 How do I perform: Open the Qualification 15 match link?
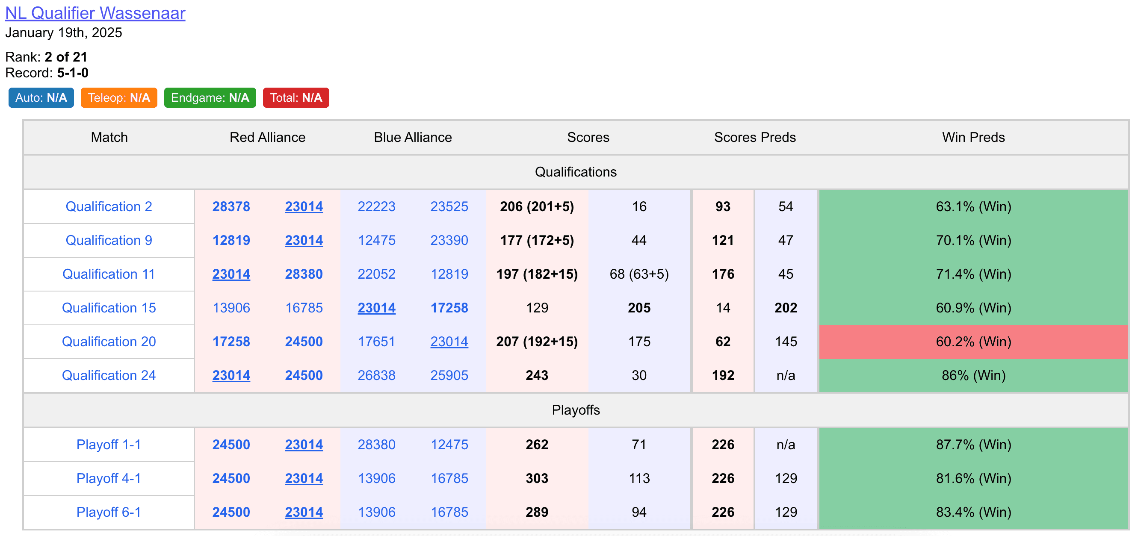tap(109, 308)
